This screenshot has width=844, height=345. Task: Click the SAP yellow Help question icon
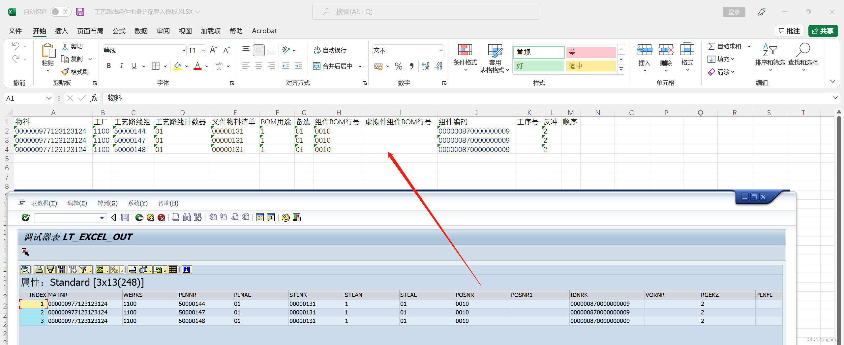click(x=286, y=217)
